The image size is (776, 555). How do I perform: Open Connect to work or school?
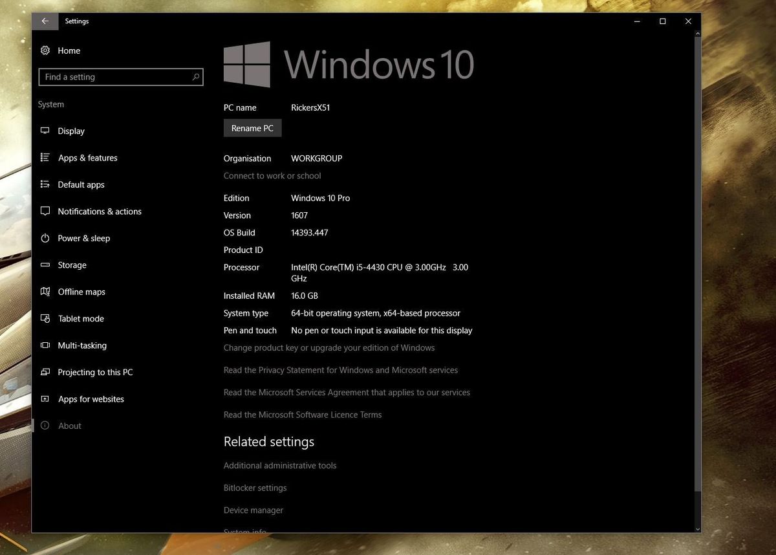(x=272, y=175)
